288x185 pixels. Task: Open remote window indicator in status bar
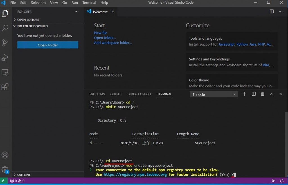[3, 181]
